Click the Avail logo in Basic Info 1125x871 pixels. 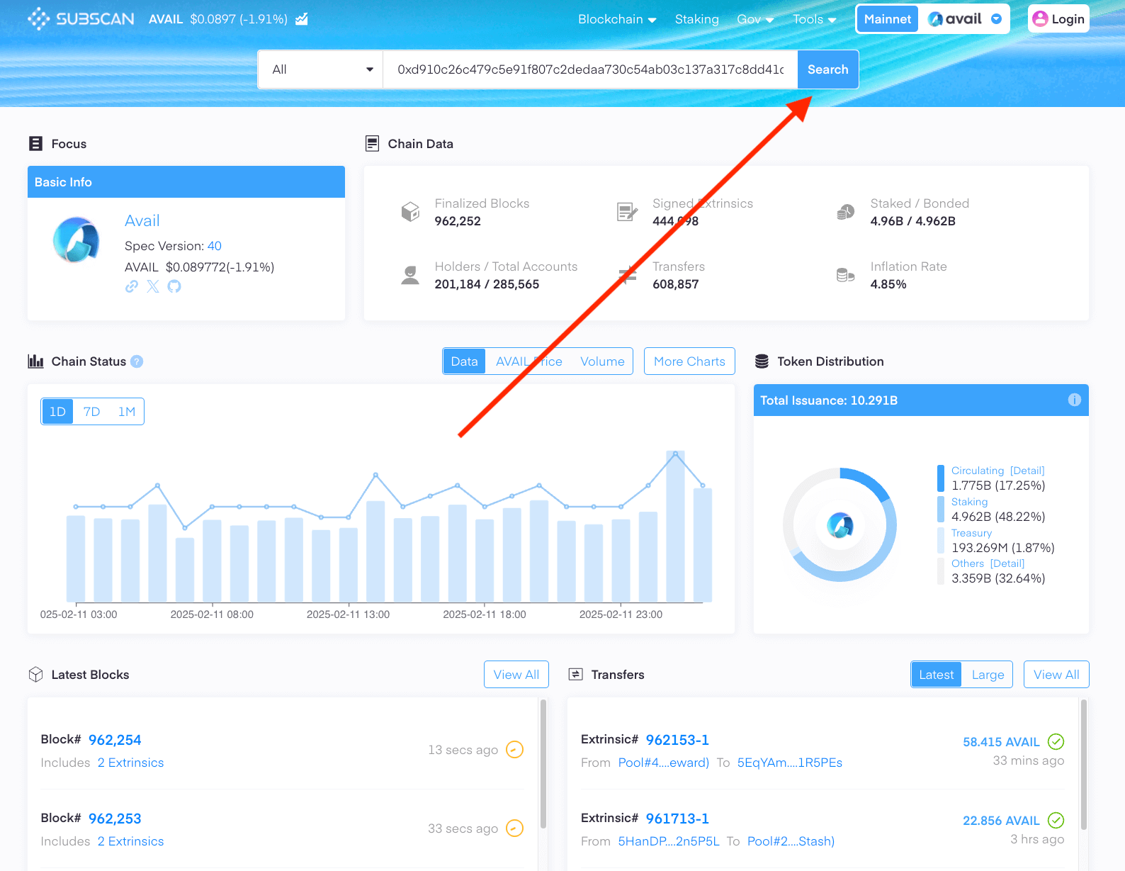[x=77, y=240]
